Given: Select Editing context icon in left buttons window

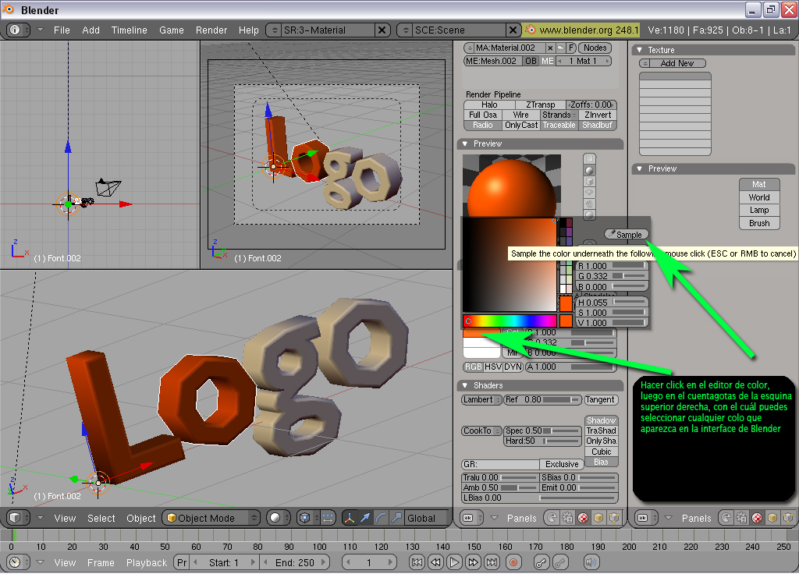Looking at the screenshot, I should [613, 518].
